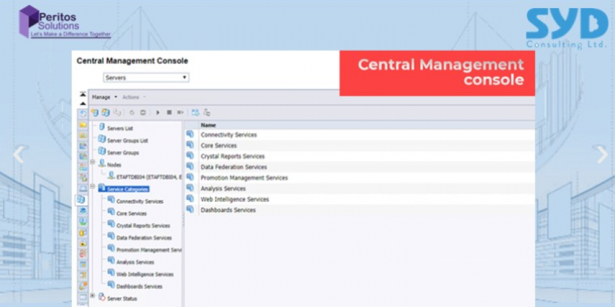Viewport: 615px width, 307px height.
Task: Click the Stop server square icon
Action: pos(169,112)
